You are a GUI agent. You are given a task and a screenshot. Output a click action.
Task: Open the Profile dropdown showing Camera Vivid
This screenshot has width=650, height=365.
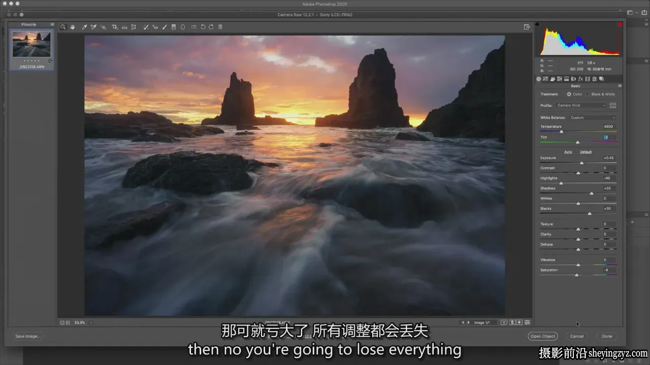581,105
